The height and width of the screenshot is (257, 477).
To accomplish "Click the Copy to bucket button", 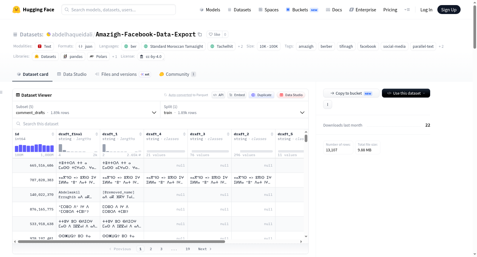I will click(351, 93).
